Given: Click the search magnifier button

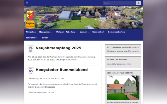Looking at the screenshot, I should 139,3.
